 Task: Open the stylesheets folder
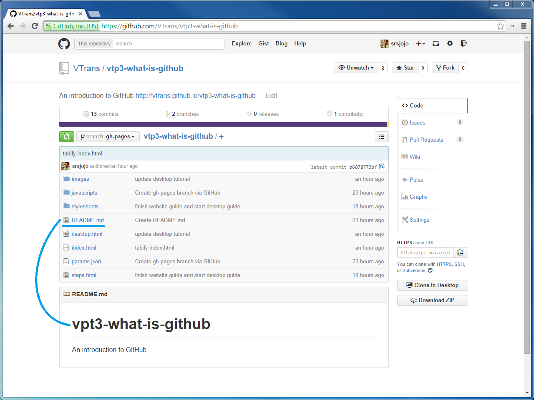click(85, 206)
